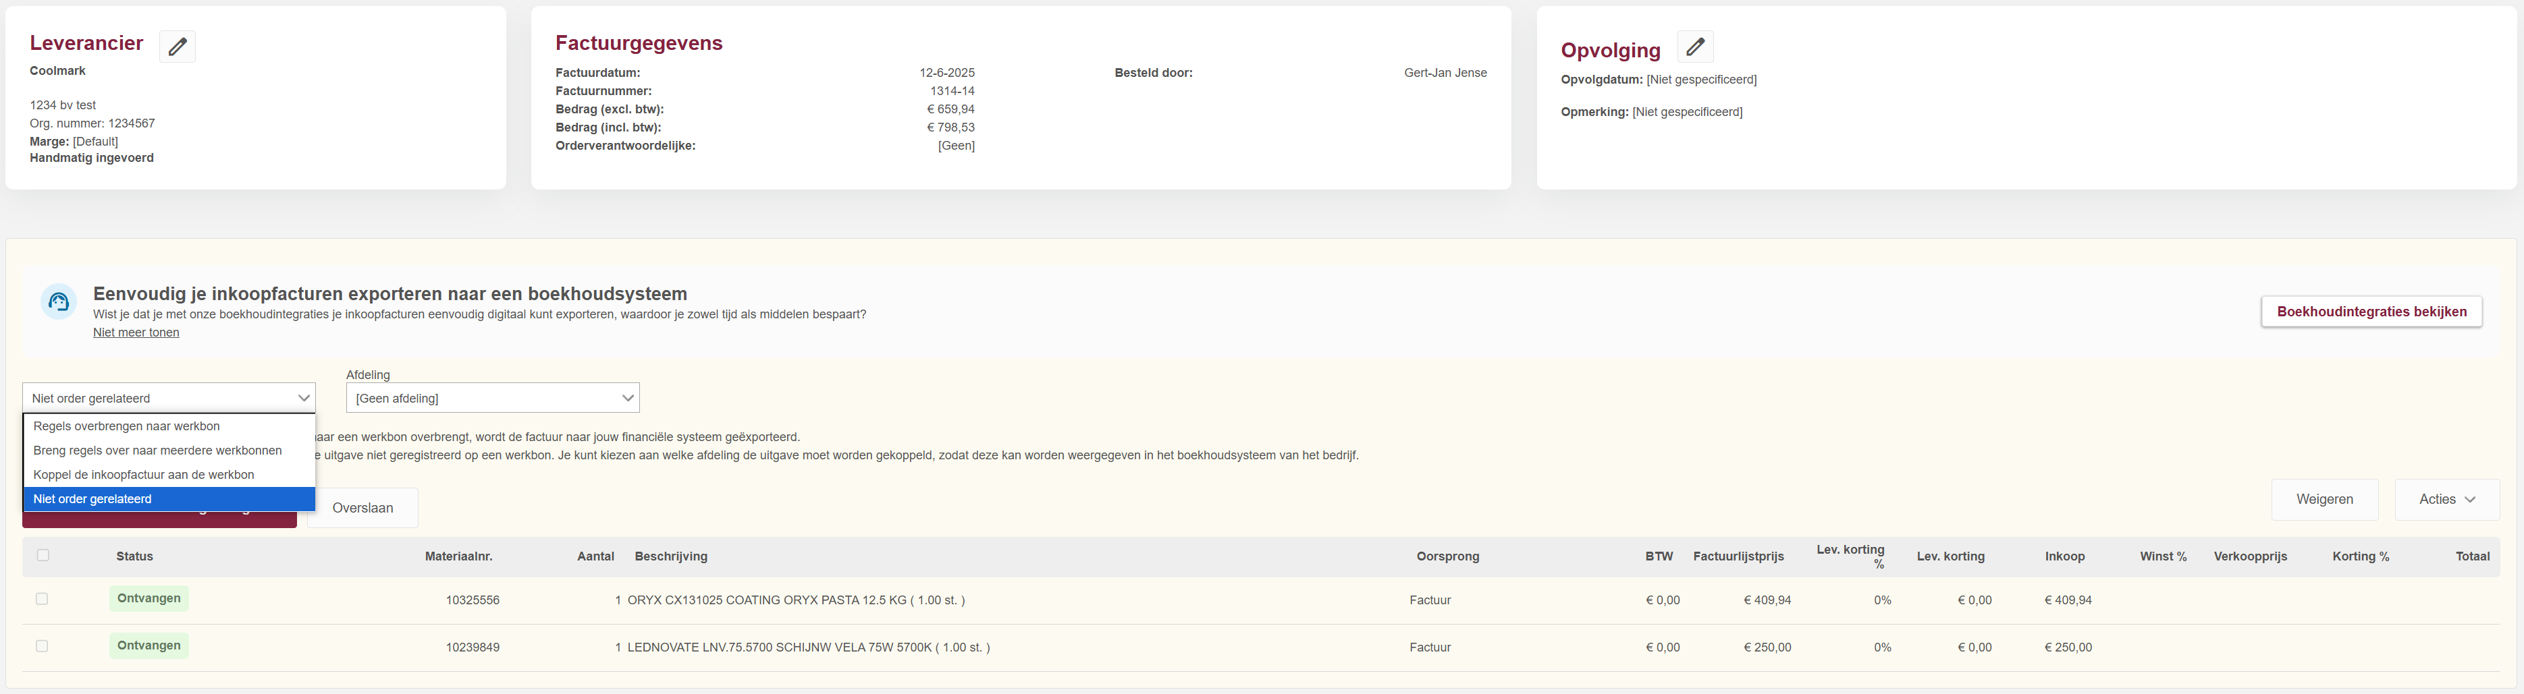
Task: Click the 'Korting %' column header
Action: point(2361,556)
